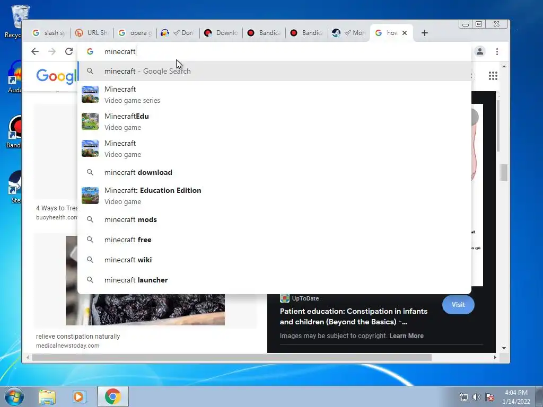Open the Steam desktop shortcut
This screenshot has height=407, width=543.
(x=15, y=187)
